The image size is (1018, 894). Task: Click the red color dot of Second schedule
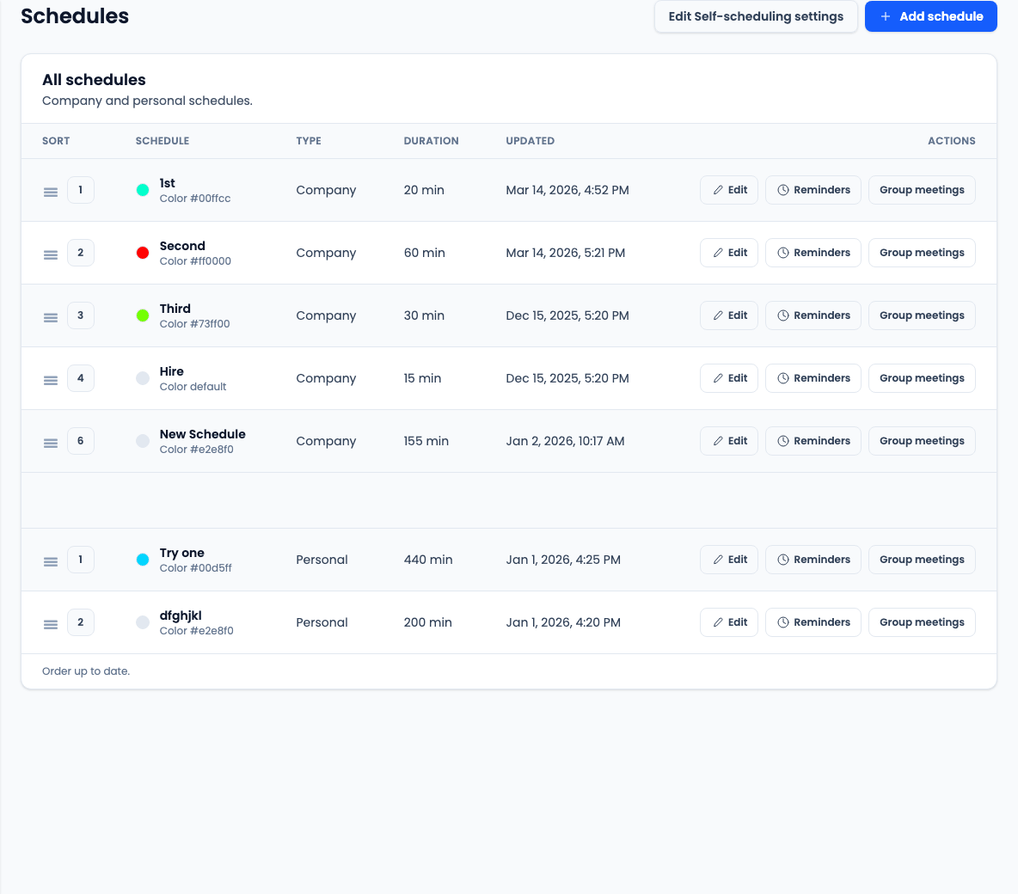point(143,253)
